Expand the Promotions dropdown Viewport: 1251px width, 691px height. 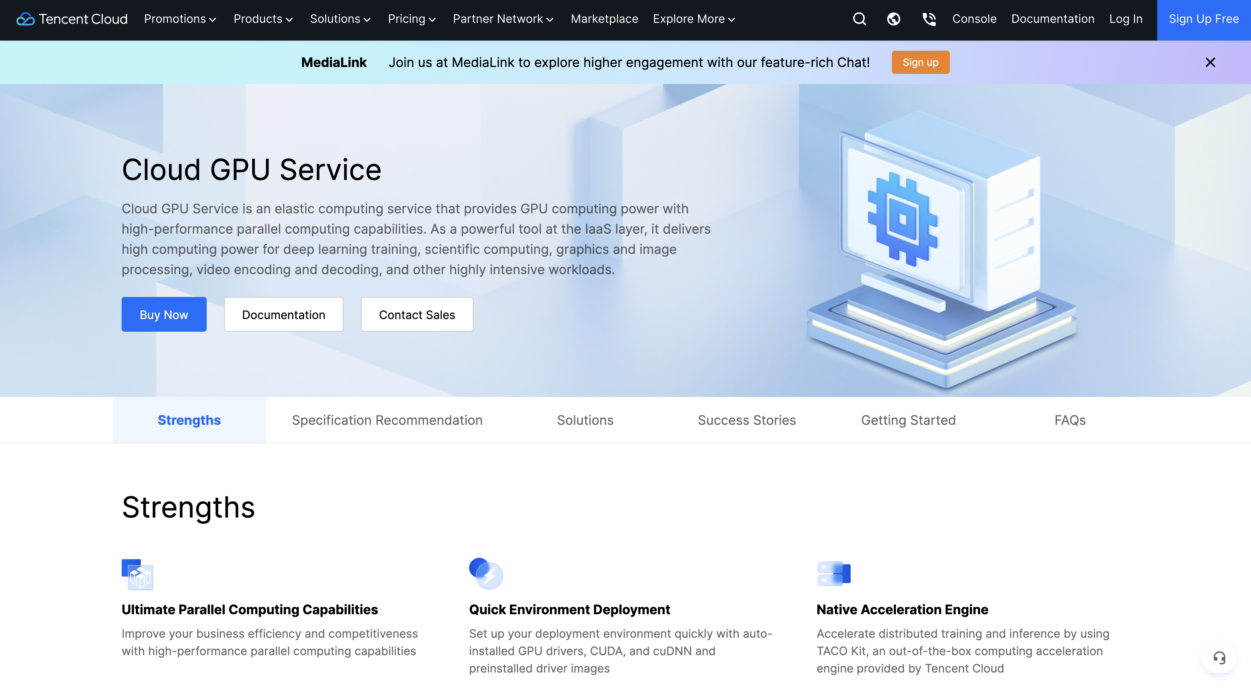click(x=180, y=19)
